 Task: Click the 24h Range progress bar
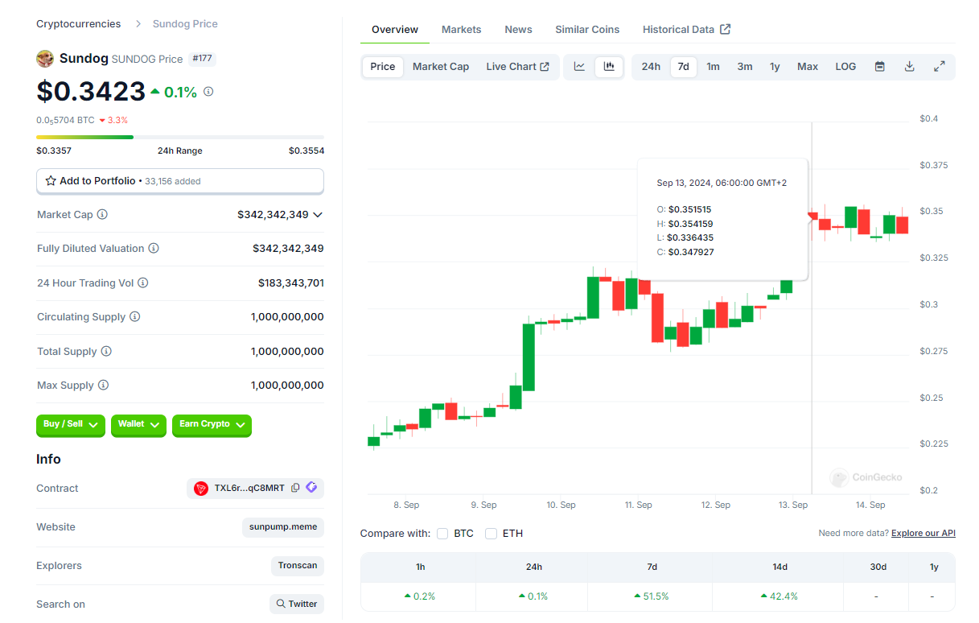coord(180,137)
